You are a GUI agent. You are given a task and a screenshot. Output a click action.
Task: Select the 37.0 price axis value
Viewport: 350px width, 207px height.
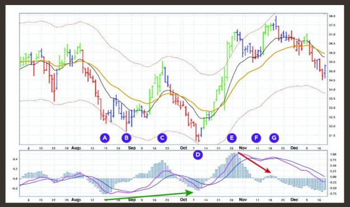pyautogui.click(x=332, y=35)
